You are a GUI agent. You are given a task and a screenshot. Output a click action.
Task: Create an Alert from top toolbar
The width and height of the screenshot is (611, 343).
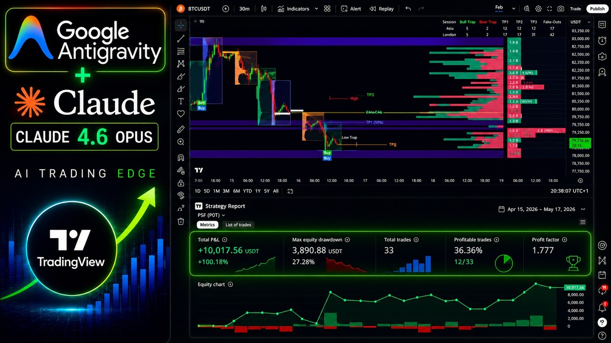(x=351, y=9)
